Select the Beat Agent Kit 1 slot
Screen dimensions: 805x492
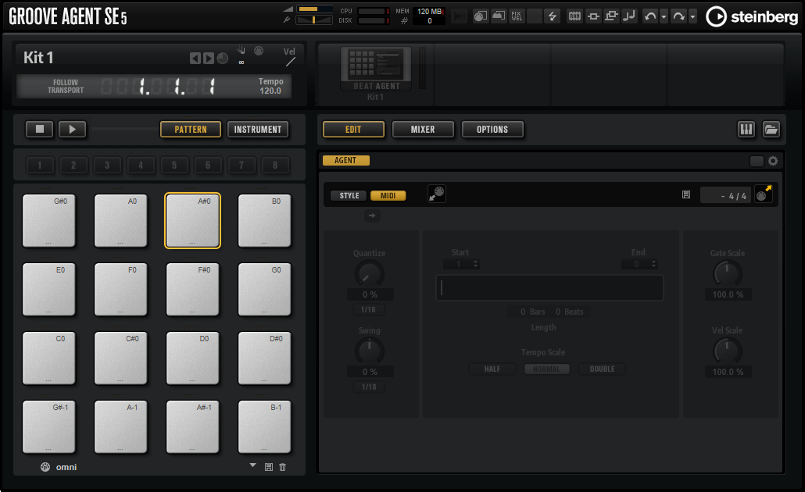pyautogui.click(x=376, y=74)
